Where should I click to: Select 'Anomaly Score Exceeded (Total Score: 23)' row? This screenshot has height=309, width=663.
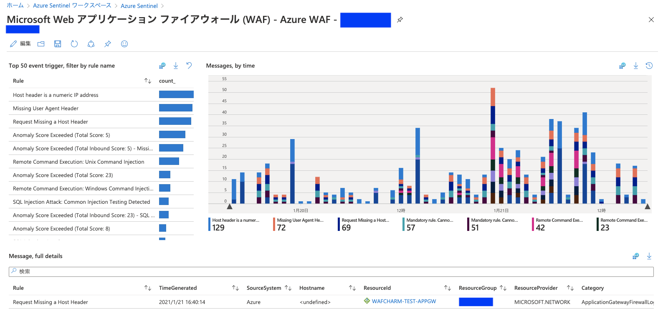click(x=101, y=175)
